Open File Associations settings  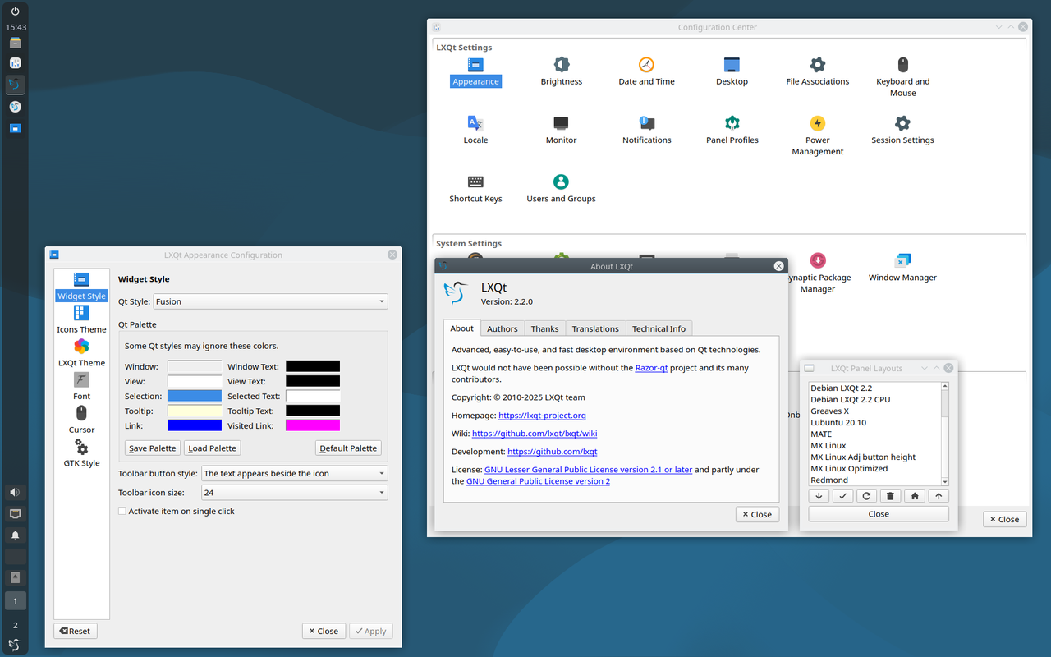tap(817, 71)
